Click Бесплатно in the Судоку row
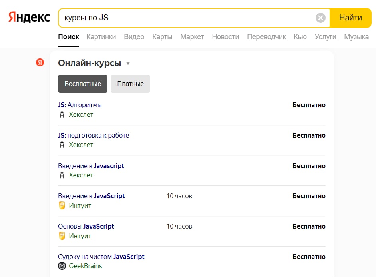Viewport: 376px width, 277px height. click(309, 257)
